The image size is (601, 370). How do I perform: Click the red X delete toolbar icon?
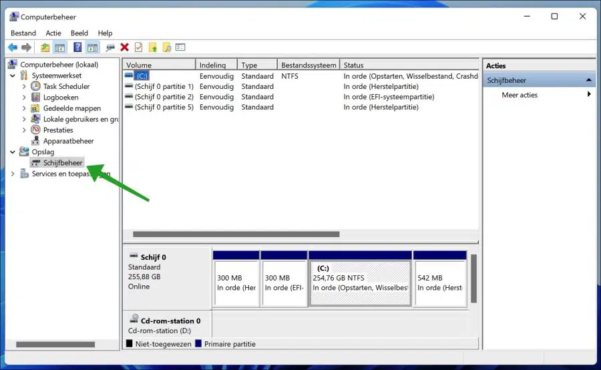point(125,47)
